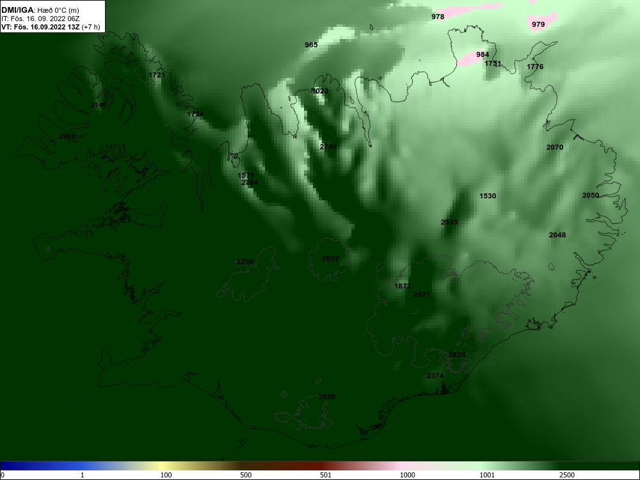Click the 1571 height label
Image resolution: width=640 pixels, height=480 pixels.
(x=246, y=176)
